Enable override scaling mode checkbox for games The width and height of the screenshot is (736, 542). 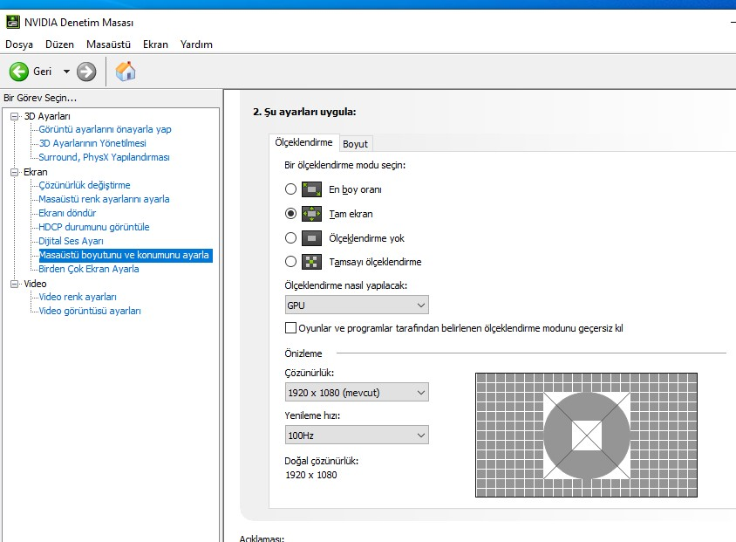pyautogui.click(x=290, y=328)
